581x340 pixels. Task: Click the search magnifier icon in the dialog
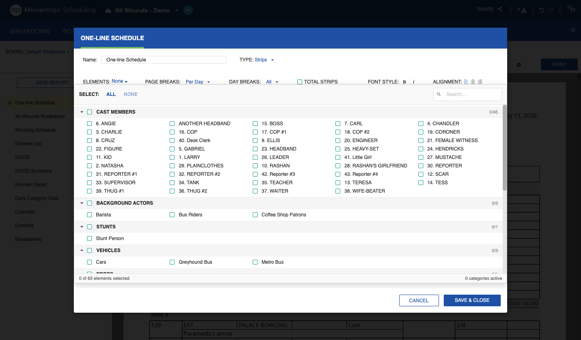coord(439,94)
